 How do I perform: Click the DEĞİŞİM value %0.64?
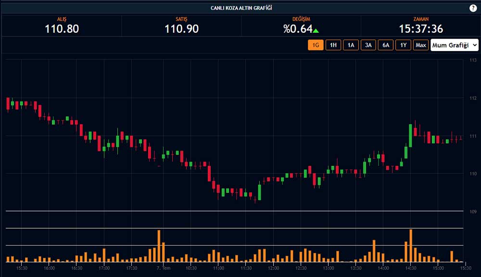pos(298,29)
